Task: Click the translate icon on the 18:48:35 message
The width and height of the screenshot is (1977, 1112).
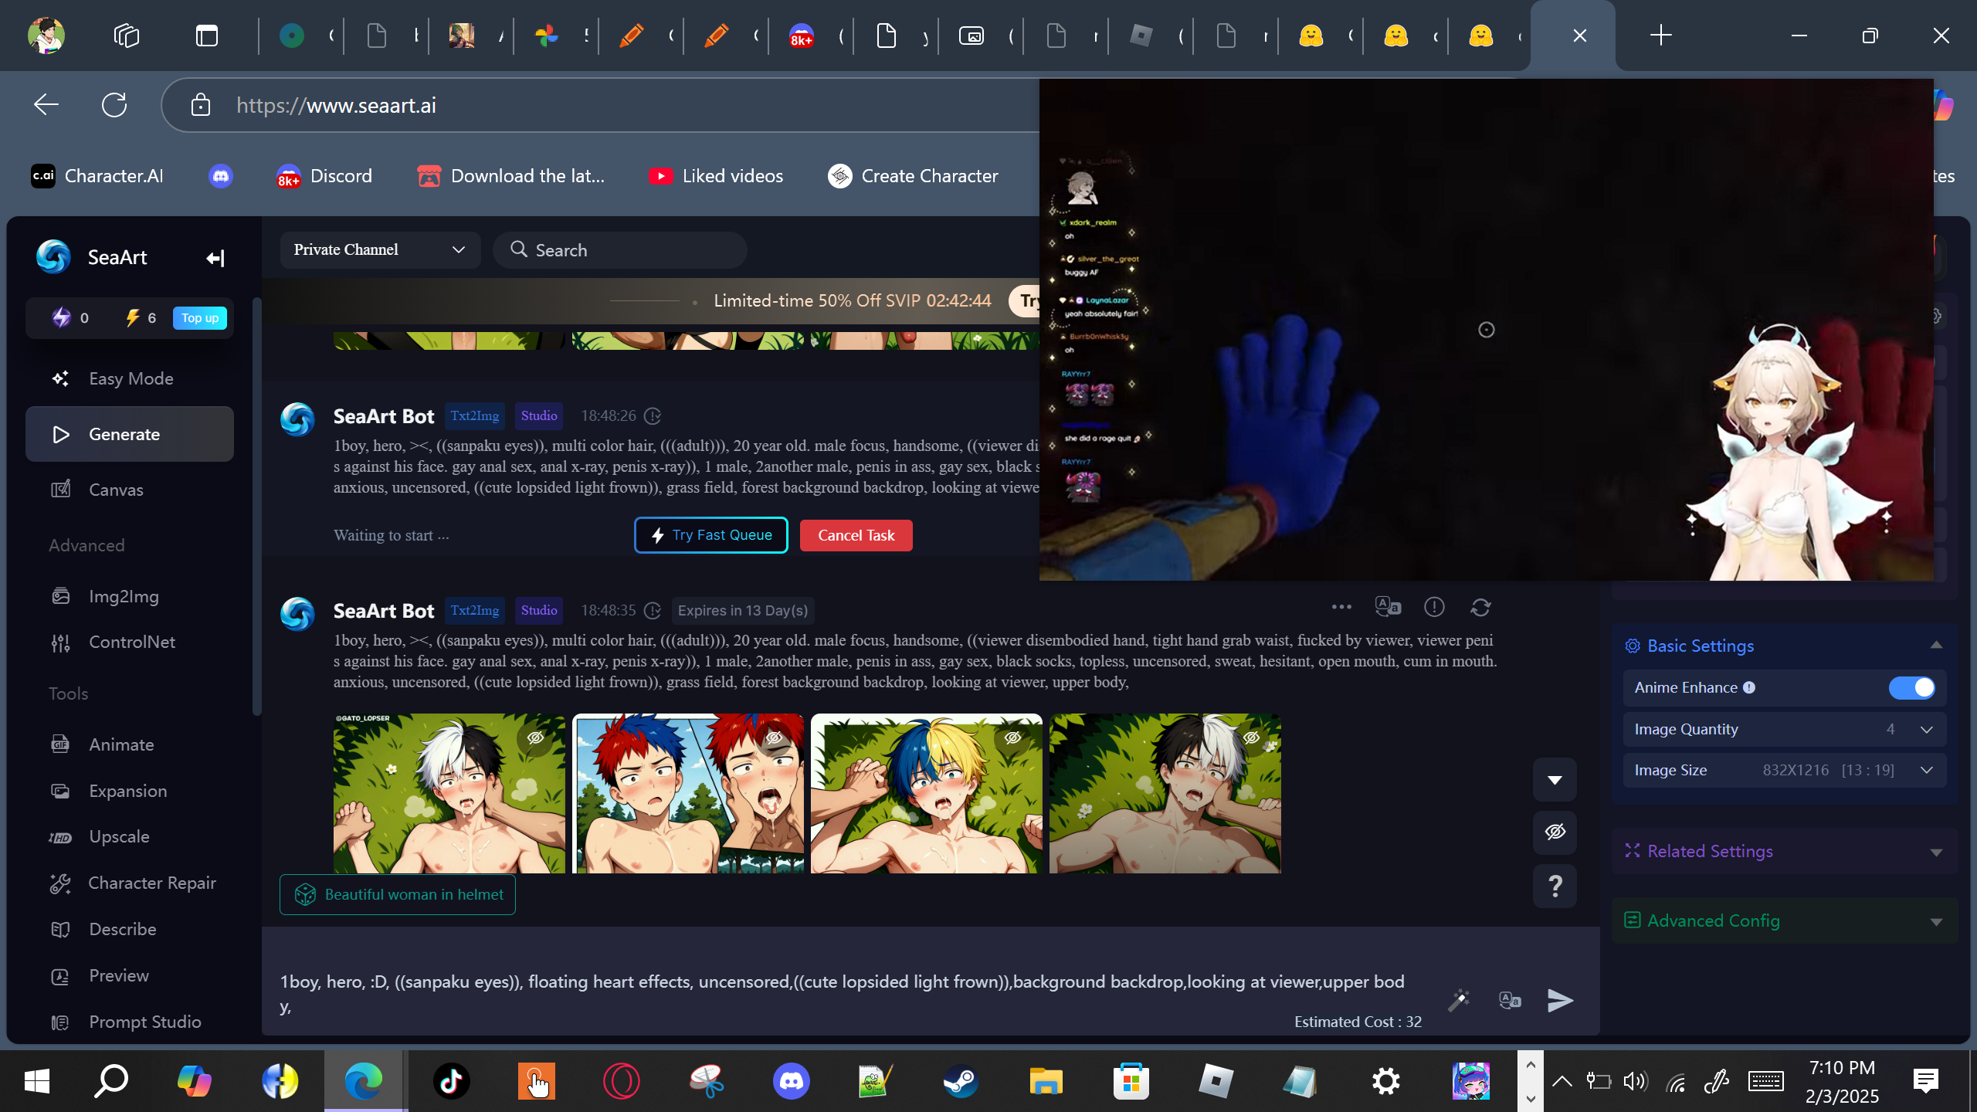Action: click(1388, 607)
